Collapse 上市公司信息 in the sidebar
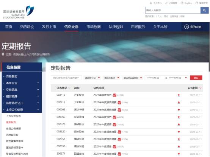Viewport: 210px width, 157px height. (x=38, y=110)
